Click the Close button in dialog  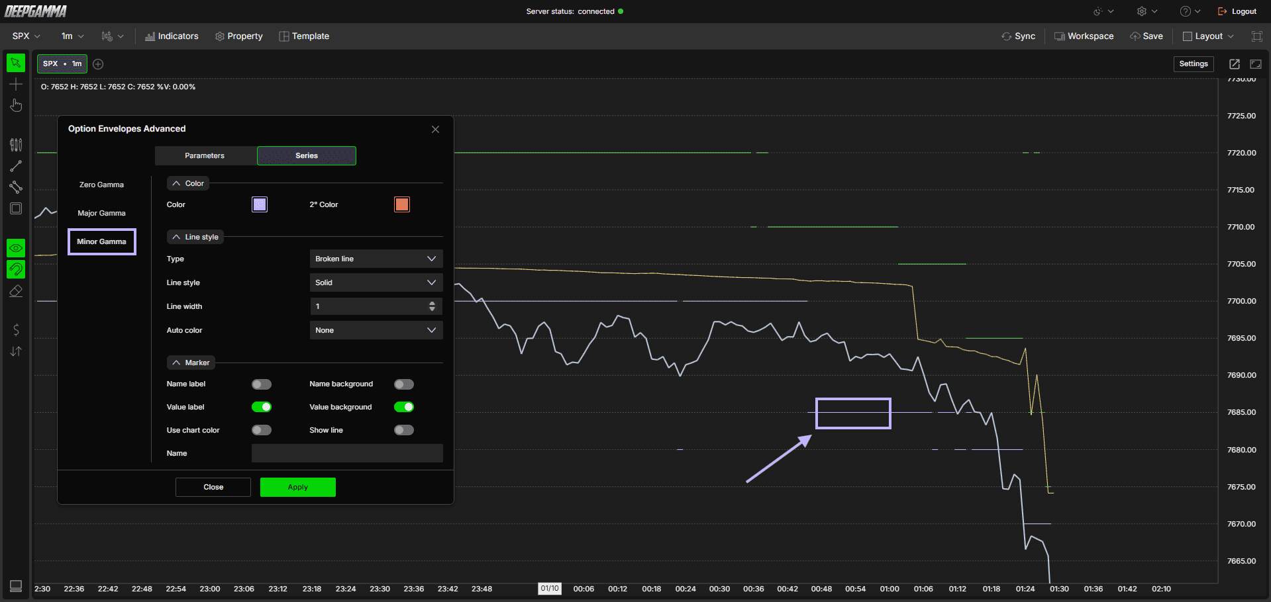click(213, 487)
